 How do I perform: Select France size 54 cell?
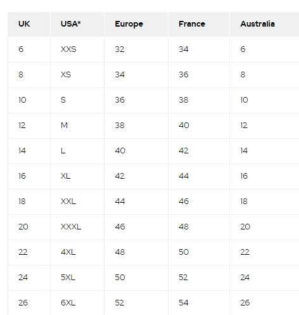pyautogui.click(x=199, y=303)
